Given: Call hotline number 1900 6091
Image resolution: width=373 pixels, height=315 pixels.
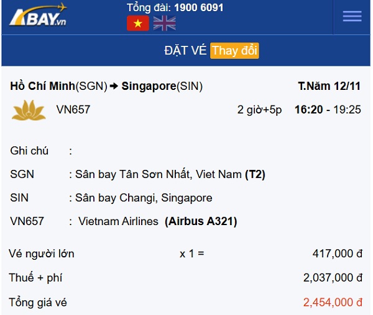Looking at the screenshot, I should pyautogui.click(x=199, y=7).
